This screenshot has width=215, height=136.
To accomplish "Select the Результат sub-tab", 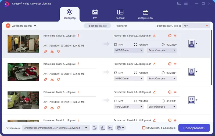I will tap(121, 26).
